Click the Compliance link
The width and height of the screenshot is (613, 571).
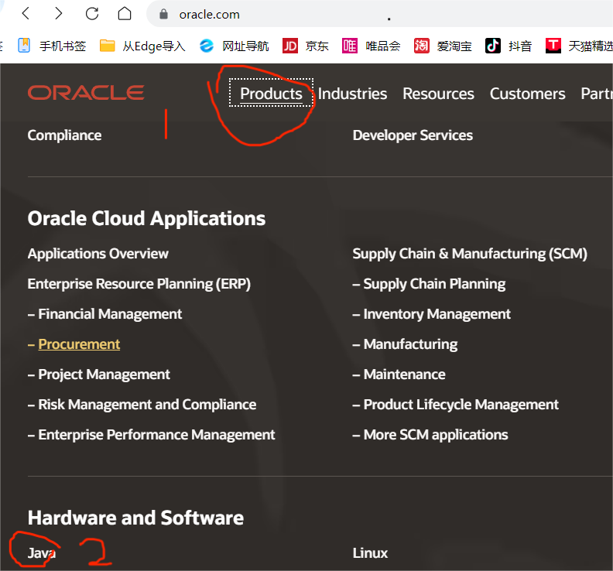(x=64, y=135)
